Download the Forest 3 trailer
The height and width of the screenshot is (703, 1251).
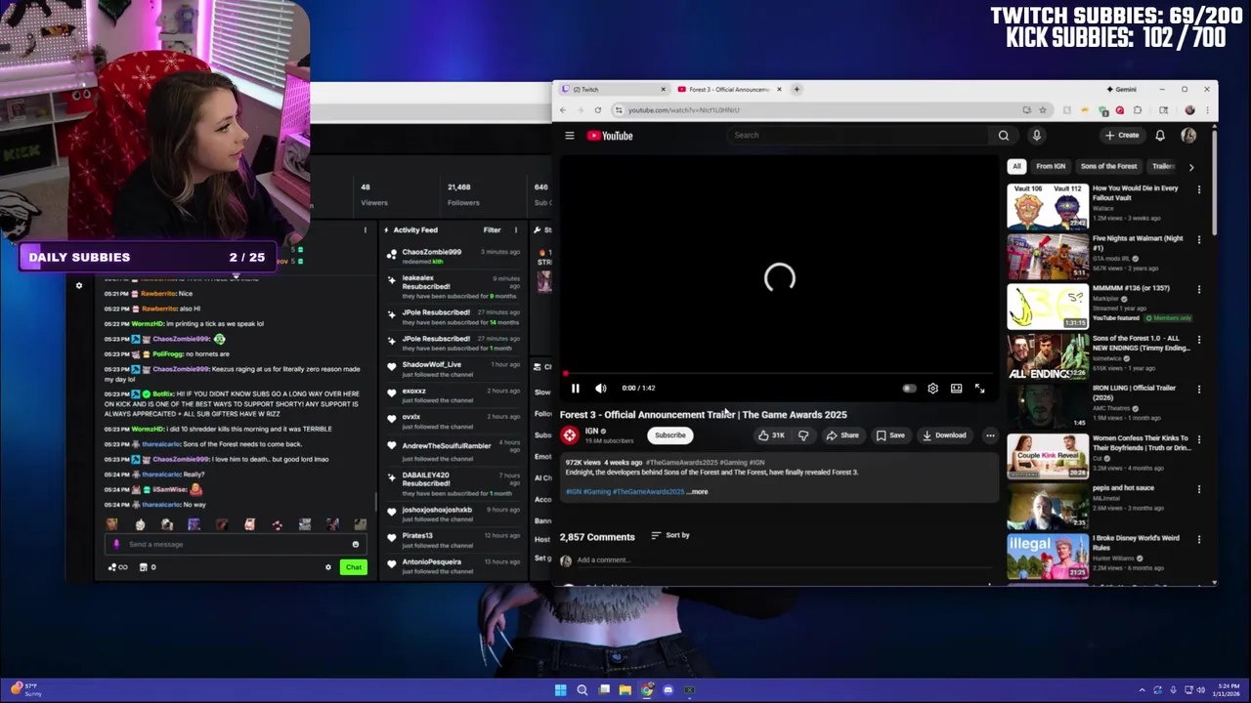[x=944, y=435]
